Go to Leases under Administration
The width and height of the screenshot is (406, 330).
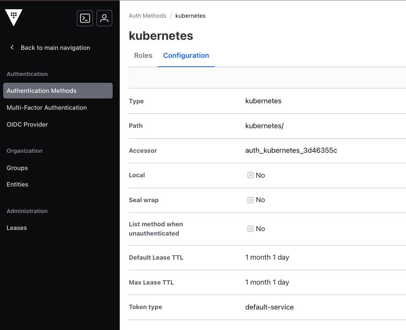[17, 228]
